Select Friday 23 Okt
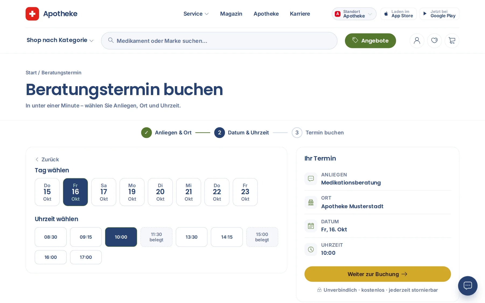Viewport: 485px width, 303px height. pyautogui.click(x=245, y=192)
